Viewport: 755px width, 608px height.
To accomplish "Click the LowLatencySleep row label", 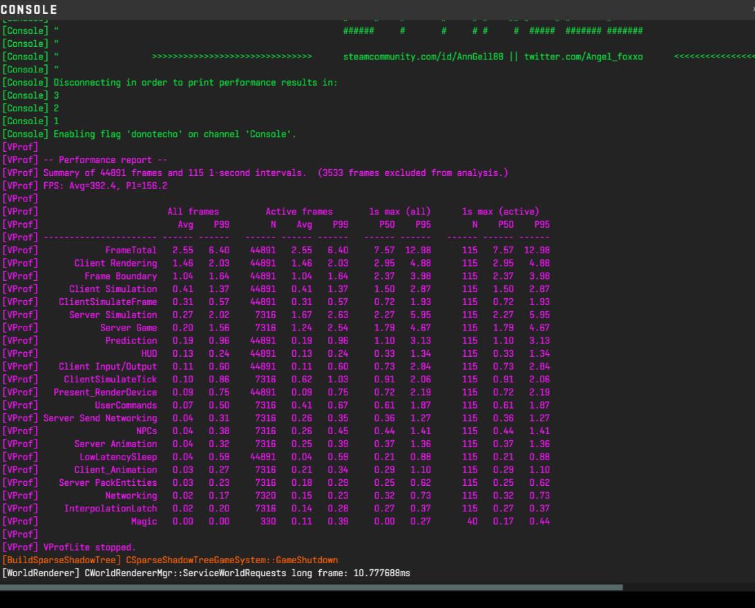I will [118, 457].
